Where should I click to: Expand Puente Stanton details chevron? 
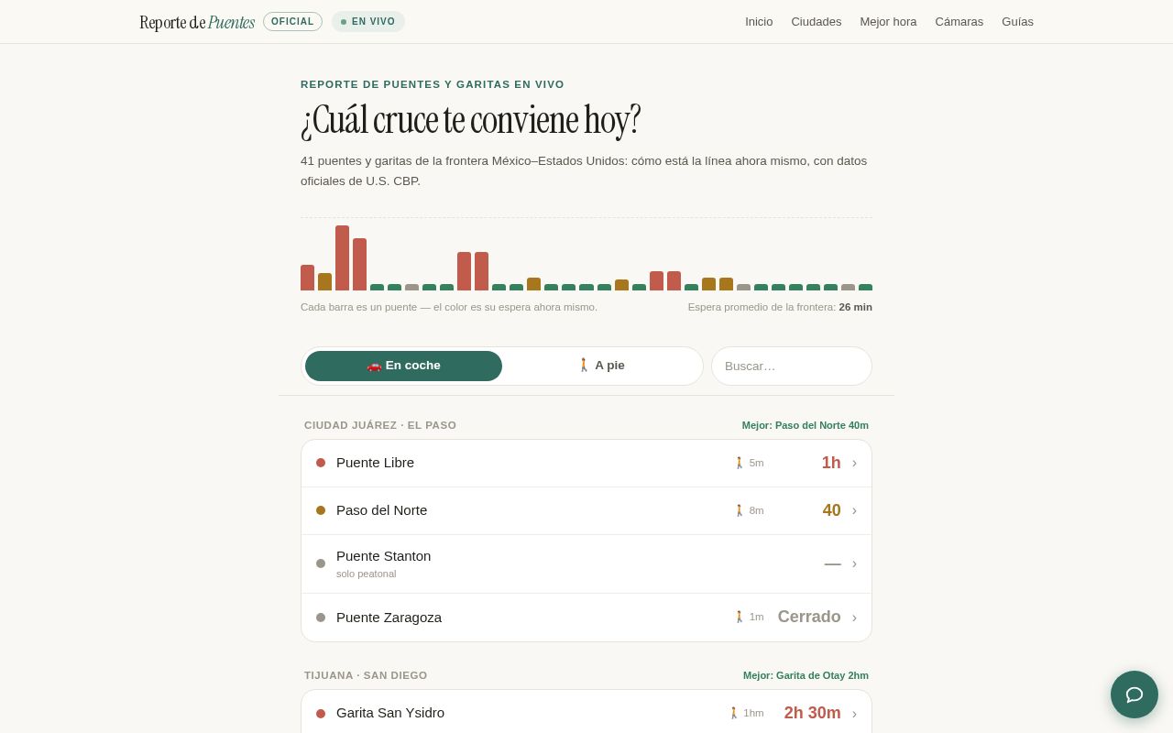coord(854,563)
